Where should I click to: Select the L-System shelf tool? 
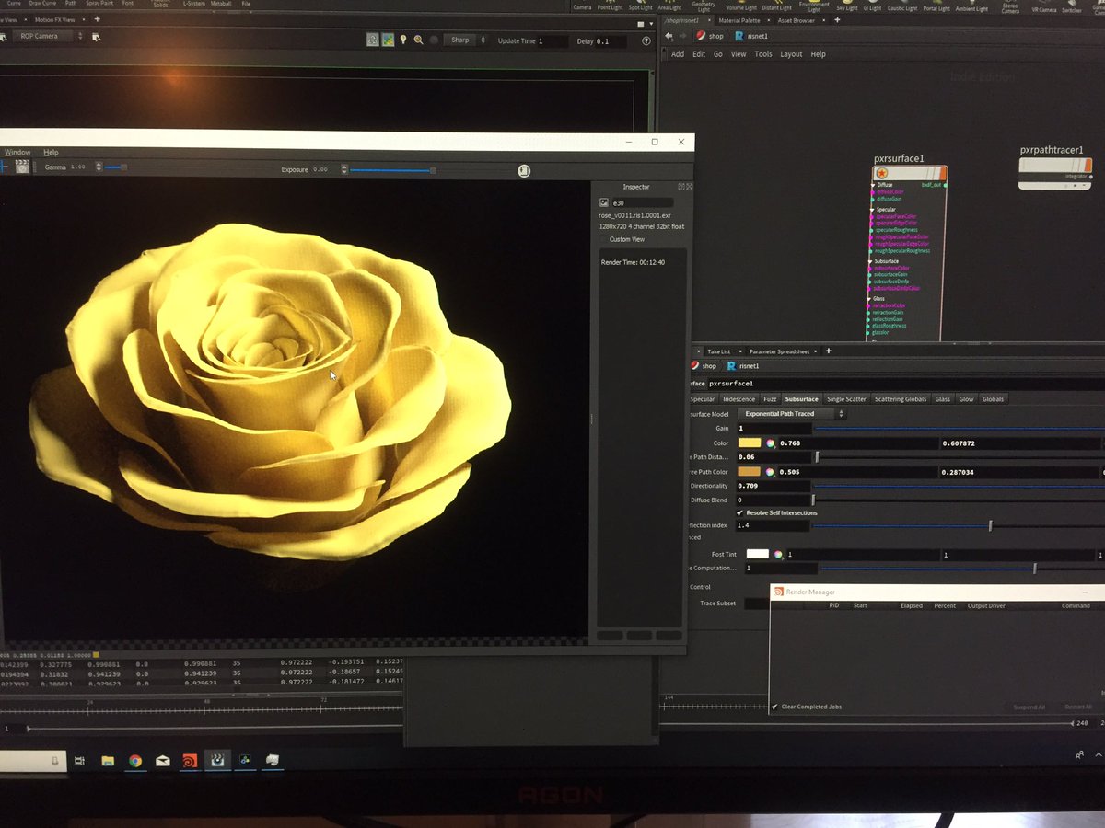193,3
